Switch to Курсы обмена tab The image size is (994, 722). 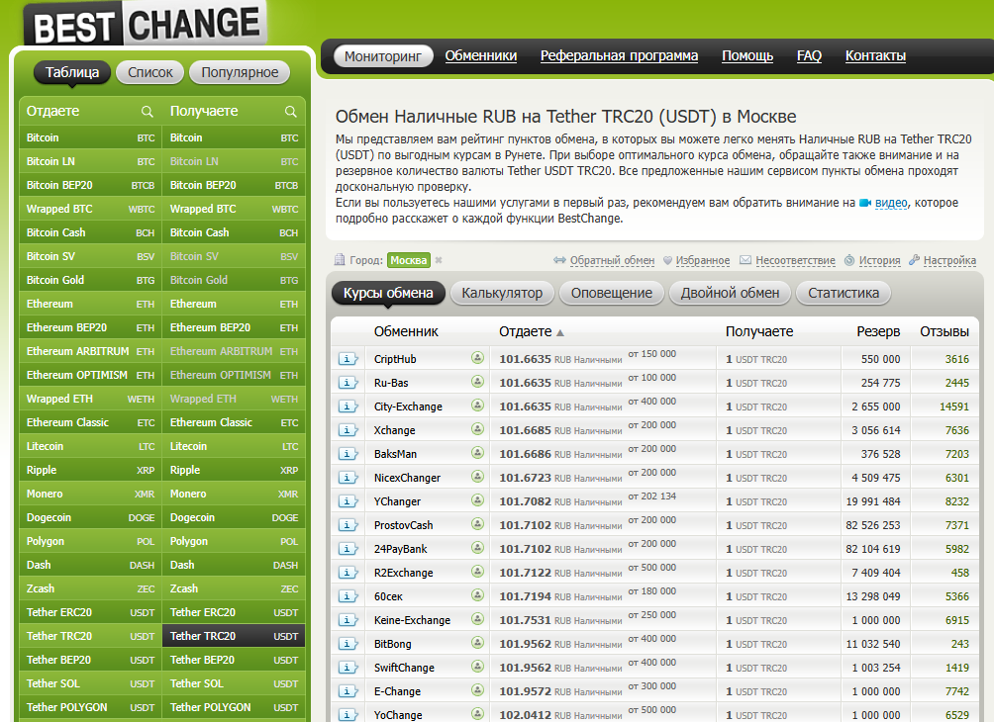coord(388,293)
